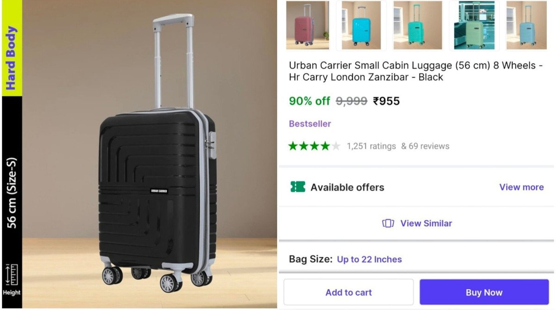
Task: Tap the Buy Now button
Action: [484, 292]
